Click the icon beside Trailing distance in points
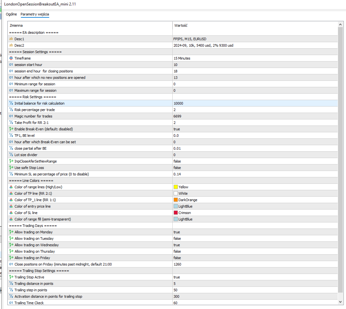 click(11, 284)
